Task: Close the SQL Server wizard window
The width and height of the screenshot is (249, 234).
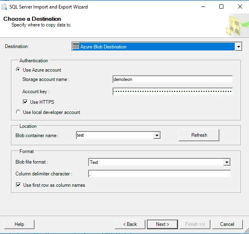Action: tap(240, 7)
